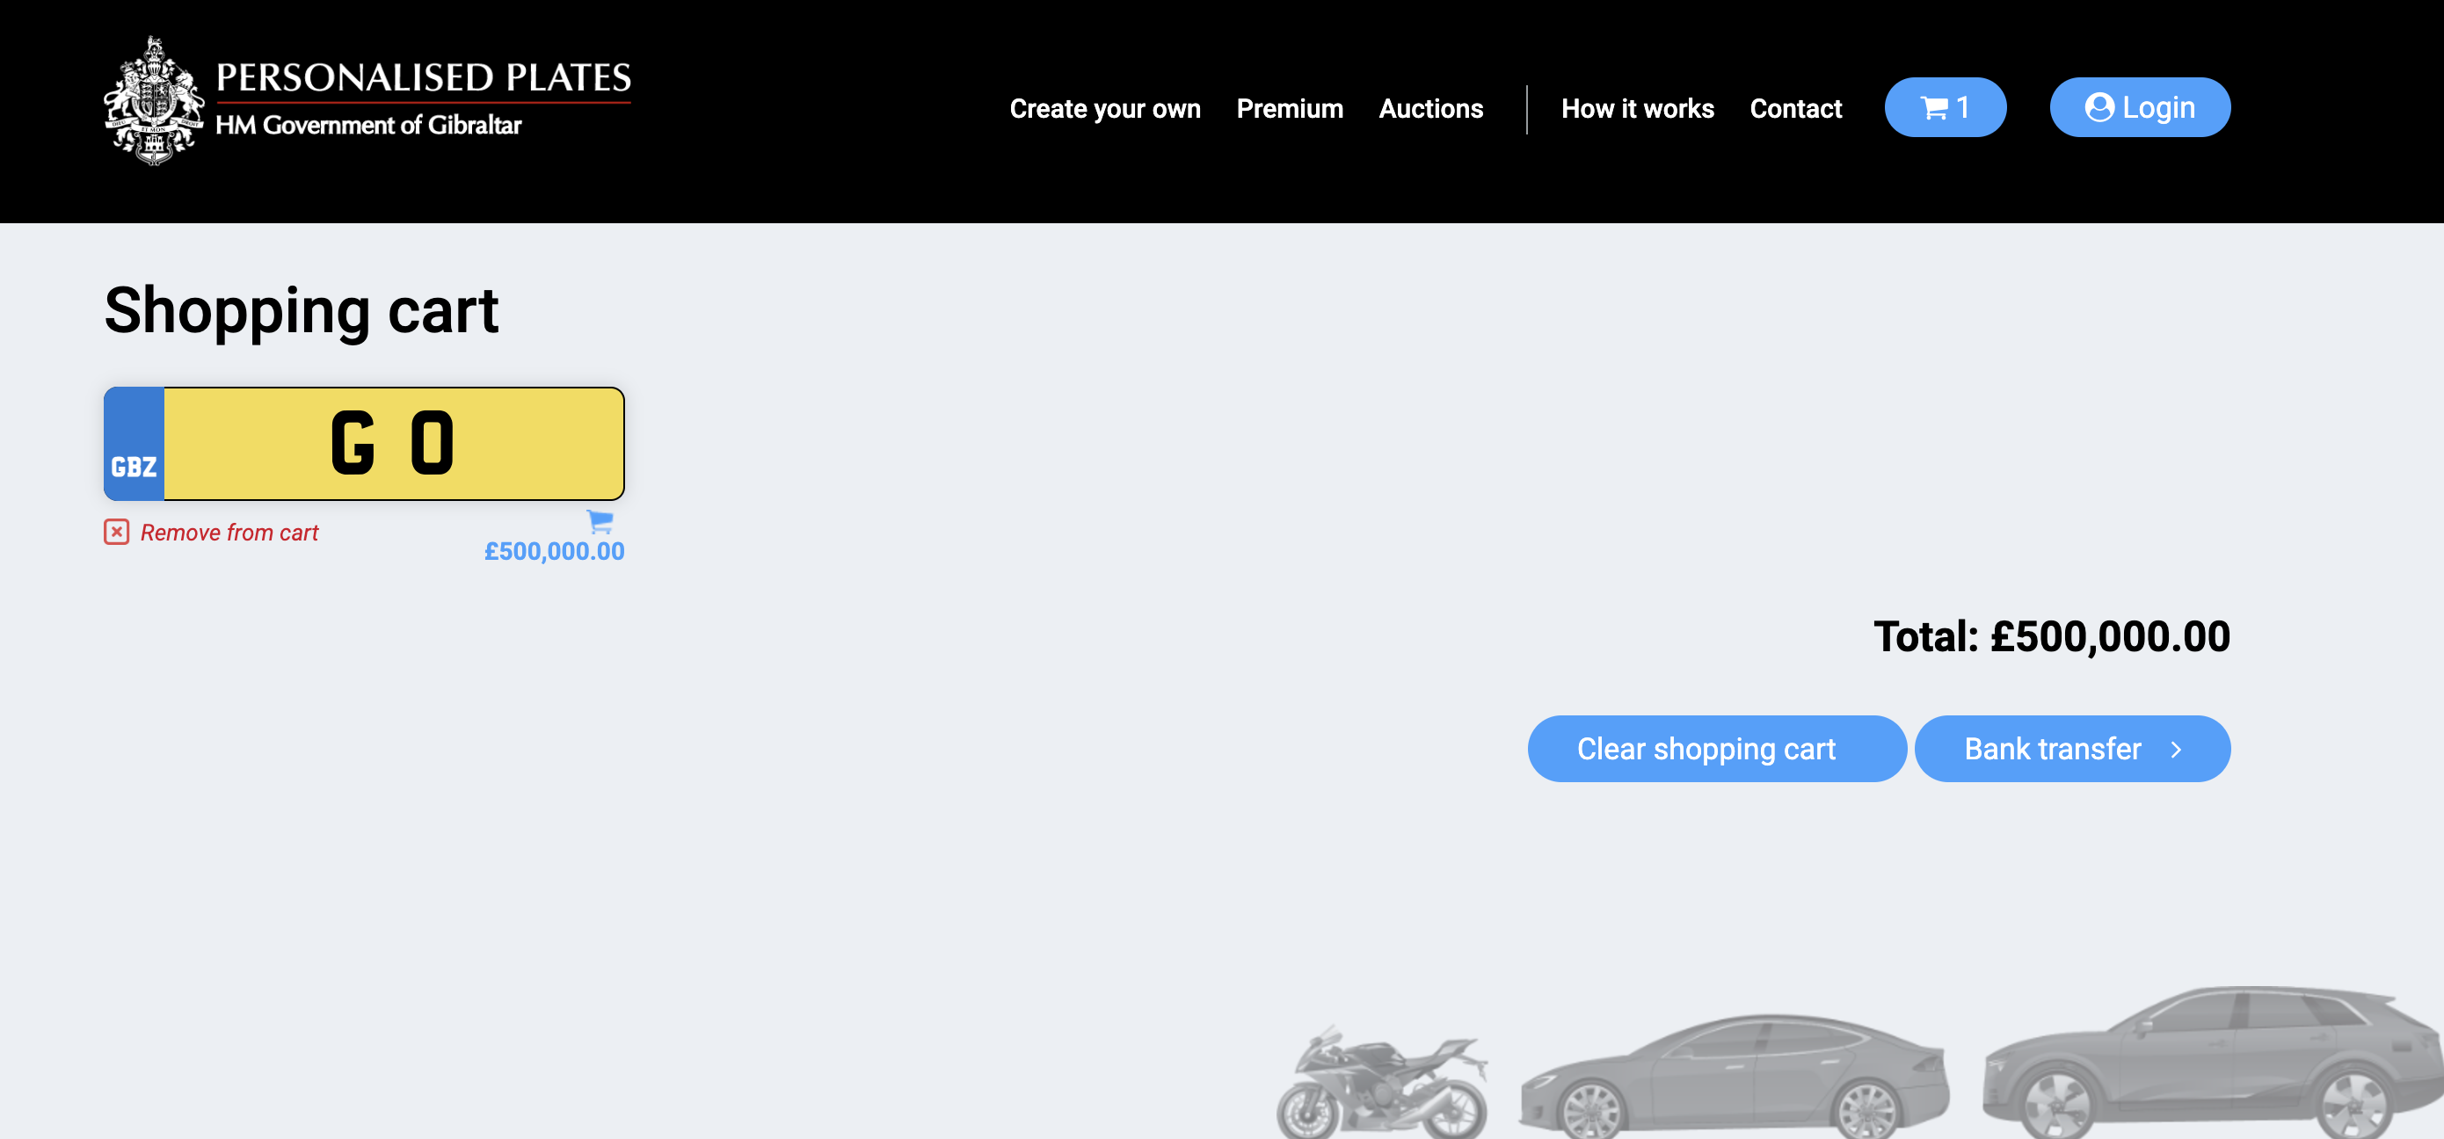Open the Create your own menu item

coord(1104,109)
